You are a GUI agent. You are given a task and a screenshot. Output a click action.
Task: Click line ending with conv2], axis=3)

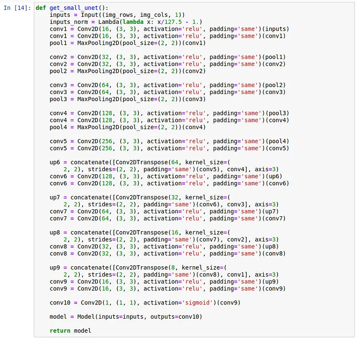(x=171, y=240)
